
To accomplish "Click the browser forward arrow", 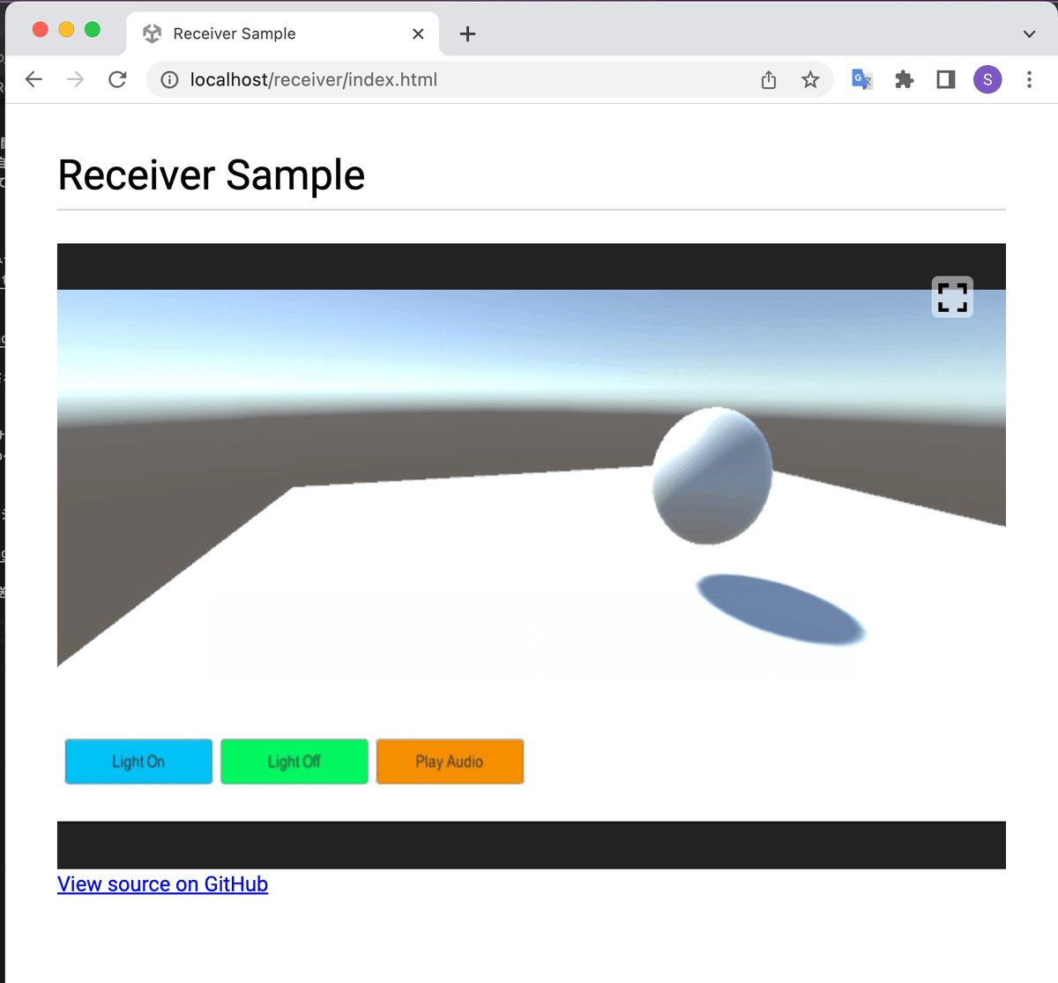I will click(x=76, y=79).
